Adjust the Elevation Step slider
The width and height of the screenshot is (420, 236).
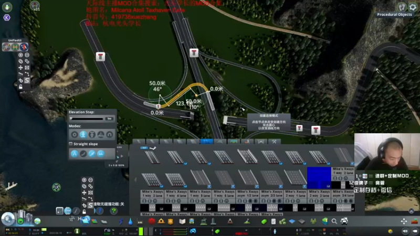click(x=87, y=119)
